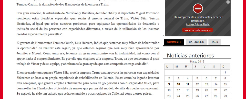The image size is (246, 99).
Task: Select calendar day 5
Action: point(197,78)
